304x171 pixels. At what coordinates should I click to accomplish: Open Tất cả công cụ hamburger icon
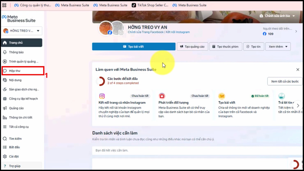point(5,127)
